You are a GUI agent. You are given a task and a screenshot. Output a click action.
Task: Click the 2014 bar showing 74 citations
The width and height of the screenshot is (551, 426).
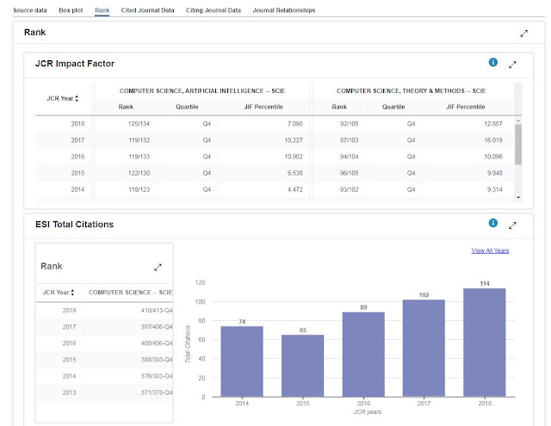[242, 361]
